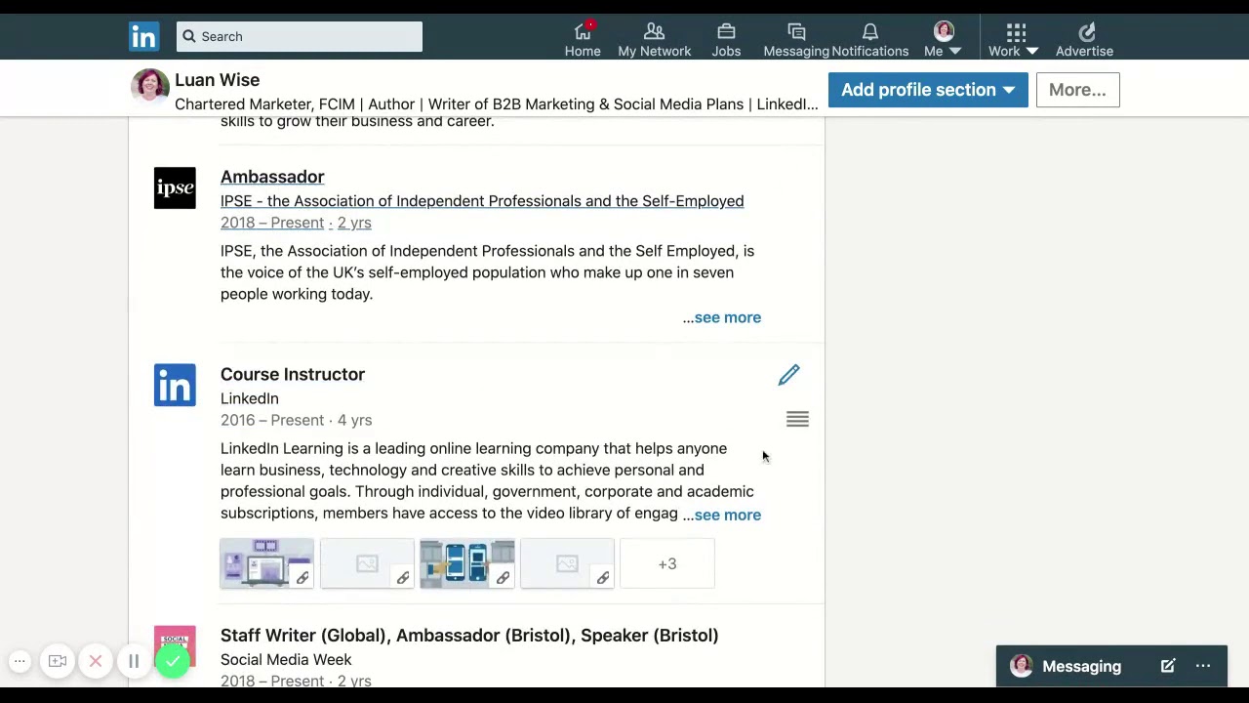Toggle the recorder camera icon
Screen dimensions: 1249x703
pos(58,662)
